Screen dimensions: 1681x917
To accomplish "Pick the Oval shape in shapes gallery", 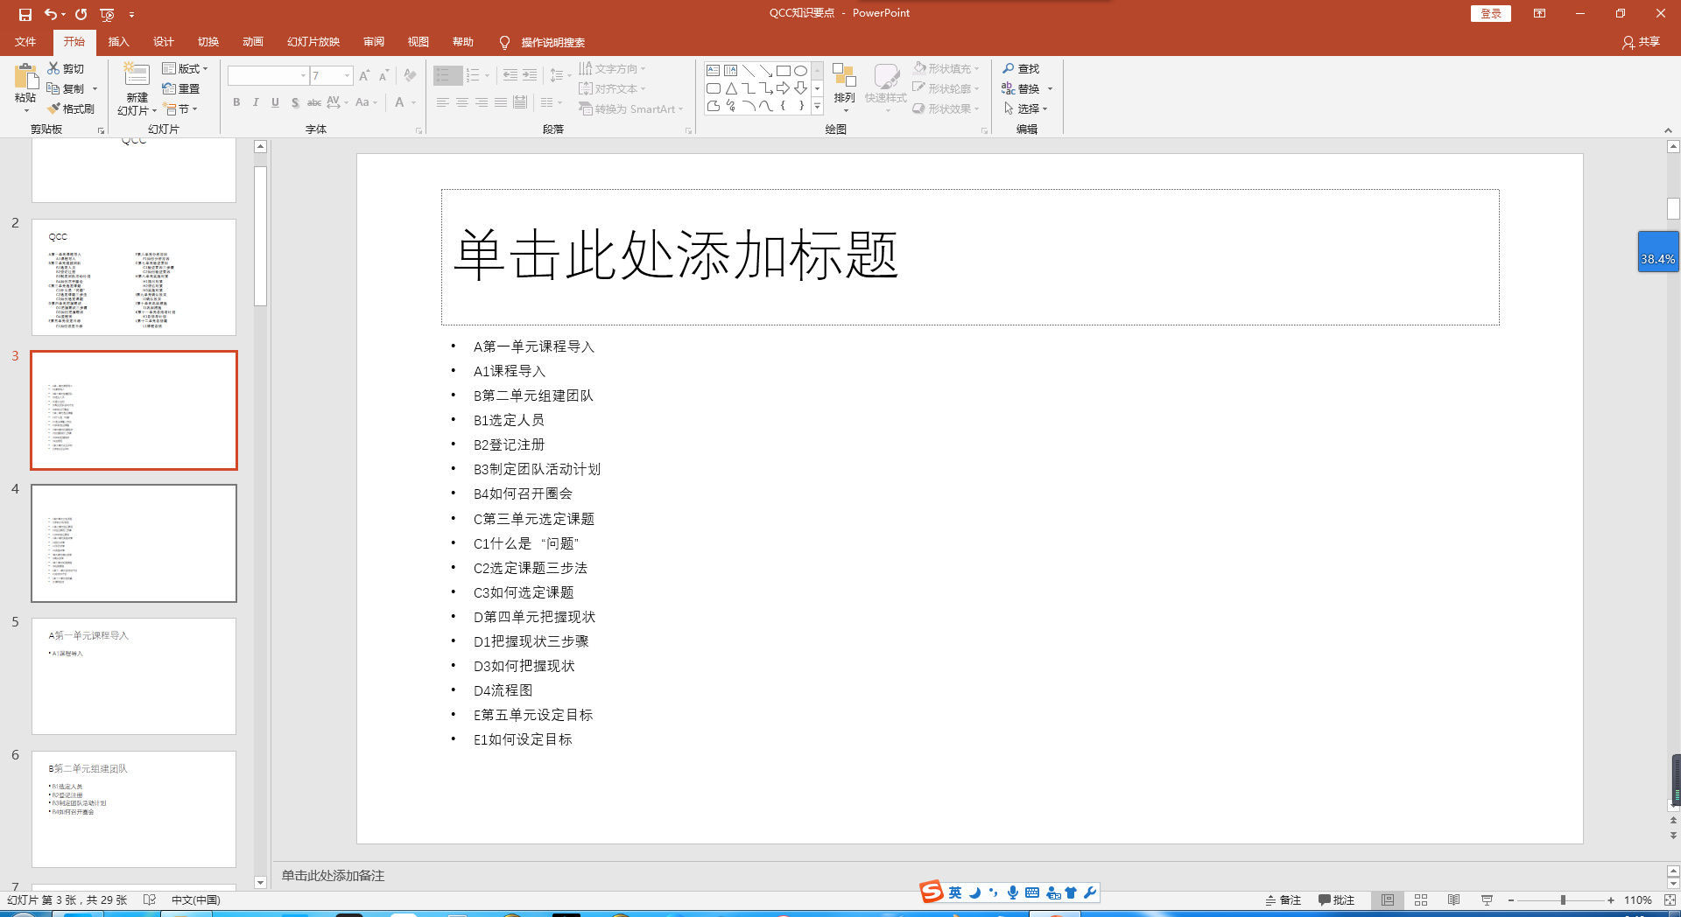I will coord(800,71).
